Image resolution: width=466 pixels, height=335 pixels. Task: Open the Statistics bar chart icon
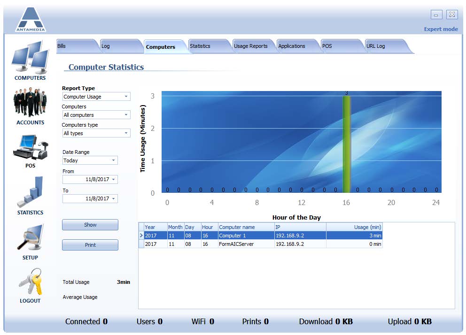[30, 196]
